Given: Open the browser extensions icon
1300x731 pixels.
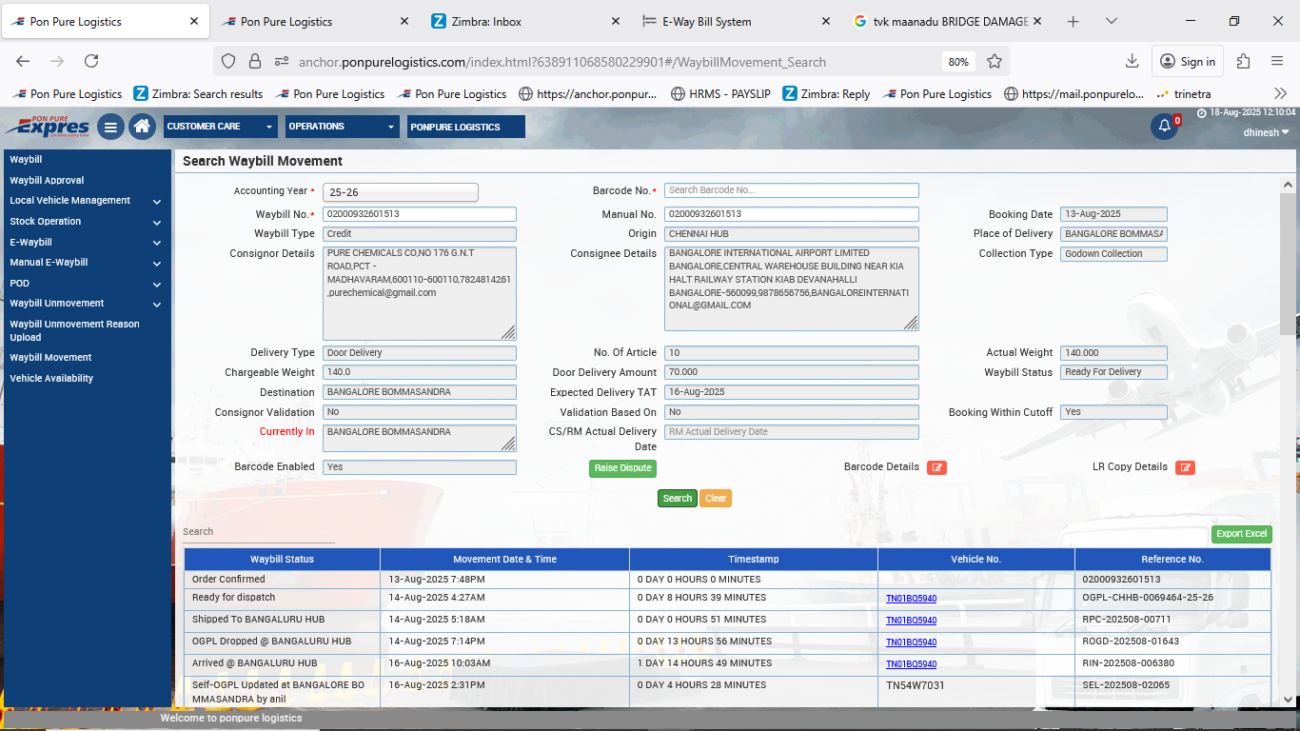Looking at the screenshot, I should (x=1243, y=61).
